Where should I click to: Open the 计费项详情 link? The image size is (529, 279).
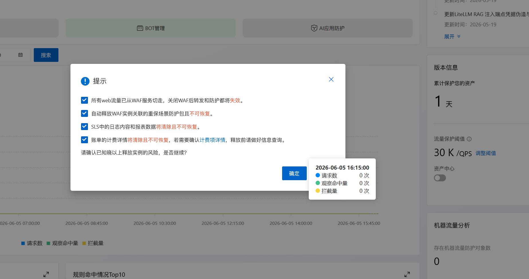click(212, 140)
